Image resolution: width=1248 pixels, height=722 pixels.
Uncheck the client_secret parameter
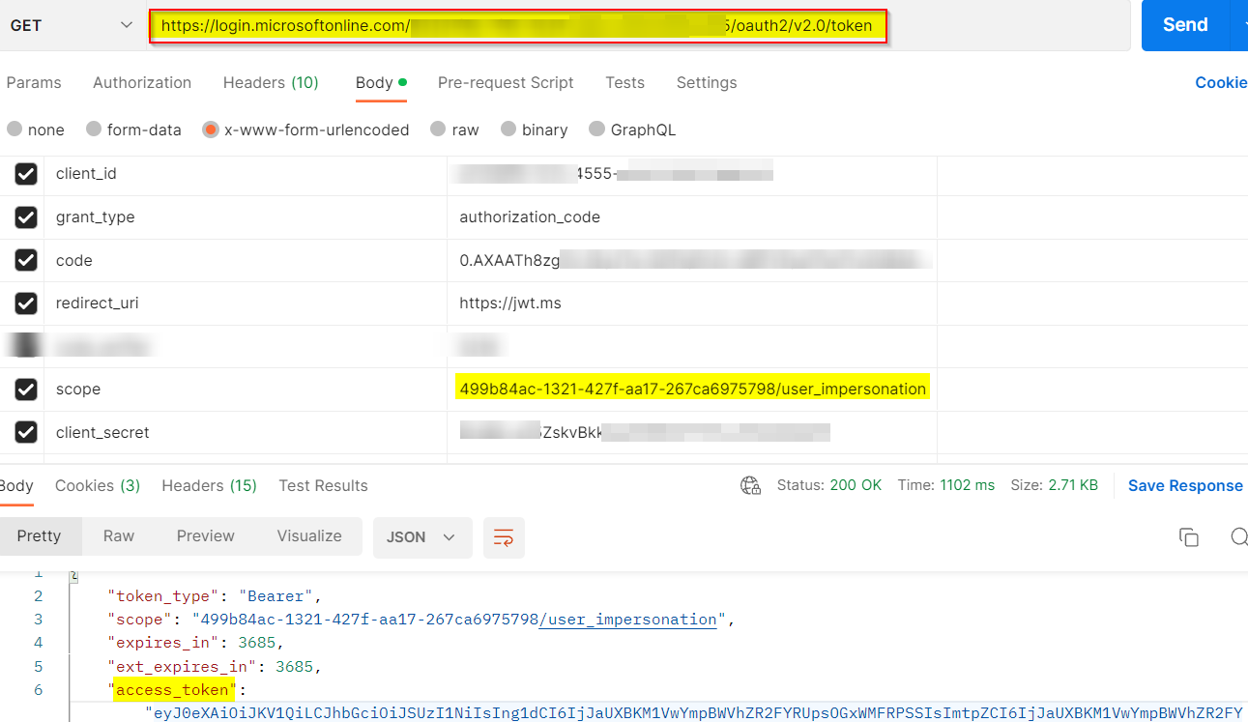point(26,432)
